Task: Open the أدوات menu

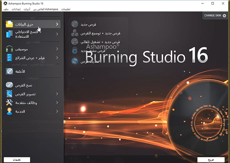Action: pyautogui.click(x=27, y=9)
